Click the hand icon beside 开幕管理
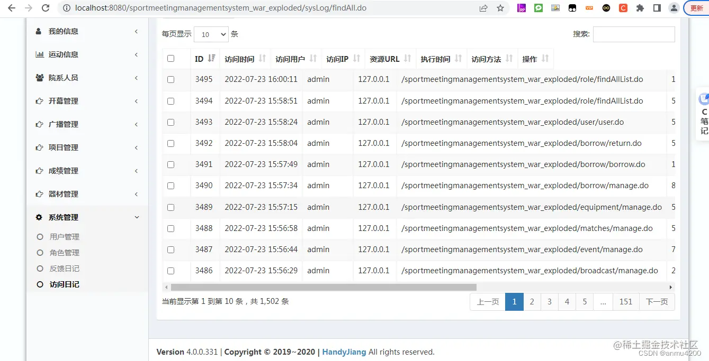The height and width of the screenshot is (361, 709). point(39,101)
